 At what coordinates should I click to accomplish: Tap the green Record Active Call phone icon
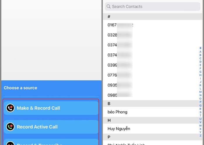coord(10,127)
